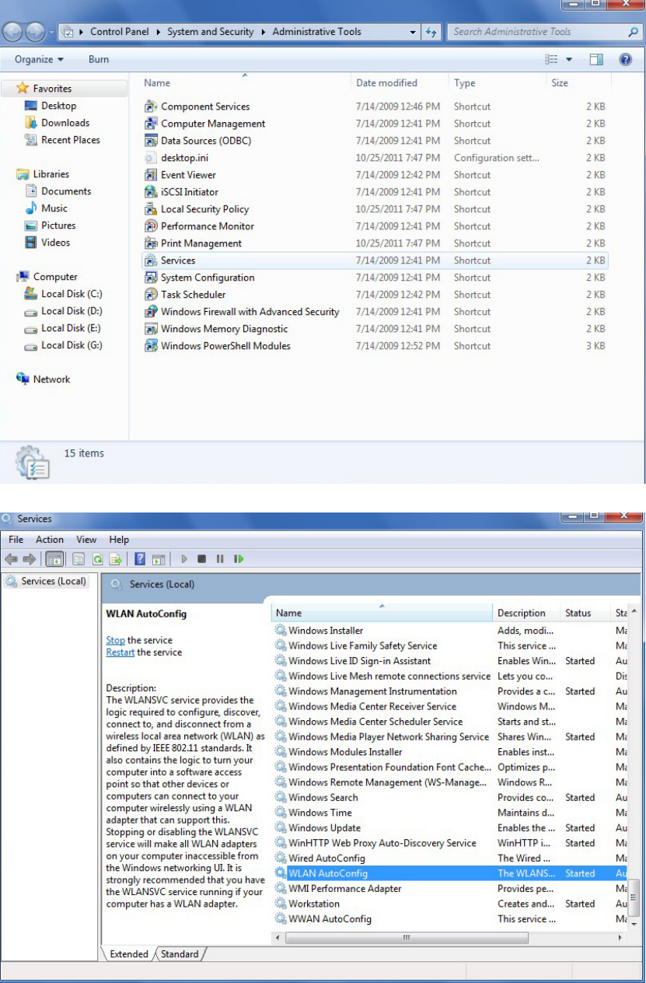The image size is (646, 983).
Task: Open Help icon in Services toolbar
Action: [140, 559]
